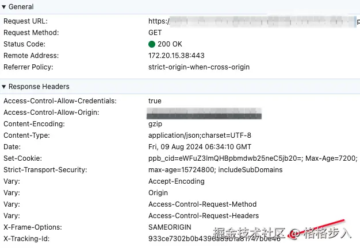Click strict-origin-when-cross-origin referrer policy value
This screenshot has width=360, height=248.
[199, 67]
